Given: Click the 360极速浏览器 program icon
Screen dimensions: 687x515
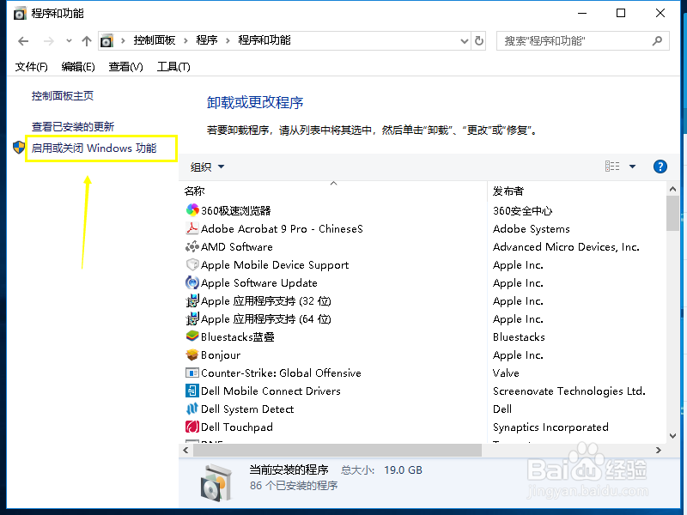Looking at the screenshot, I should coord(192,210).
